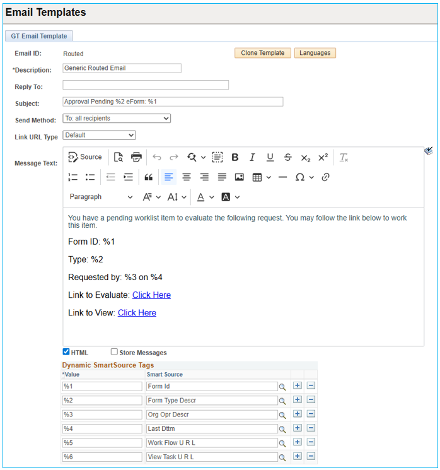This screenshot has width=440, height=470.
Task: Open the font background color picker
Action: 230,197
